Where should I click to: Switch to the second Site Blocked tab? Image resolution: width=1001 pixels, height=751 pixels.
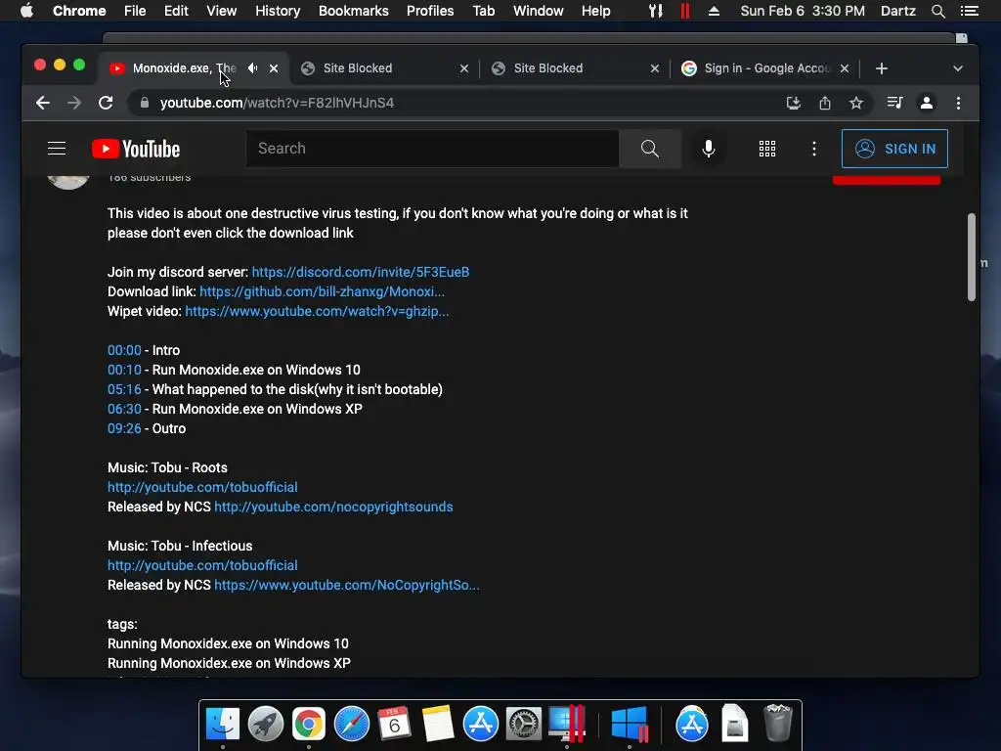575,68
